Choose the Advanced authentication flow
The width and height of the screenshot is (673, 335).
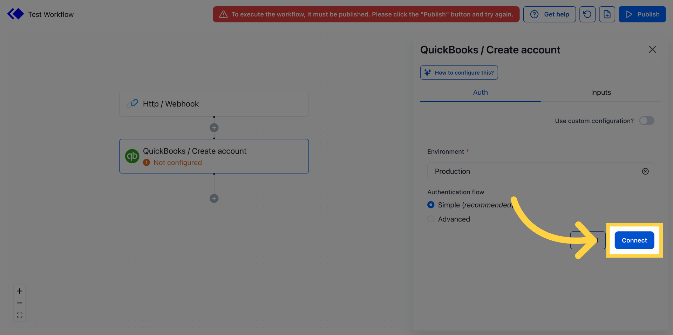(x=431, y=219)
